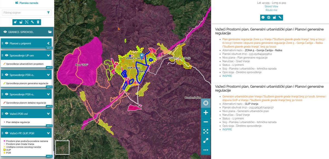Expand the Planovi u pripremi layer
The width and height of the screenshot is (329, 159).
point(48,43)
